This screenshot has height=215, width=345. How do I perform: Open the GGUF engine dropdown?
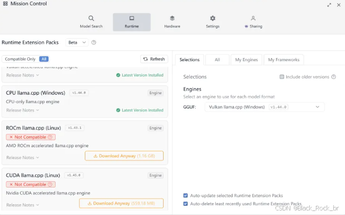pyautogui.click(x=264, y=107)
